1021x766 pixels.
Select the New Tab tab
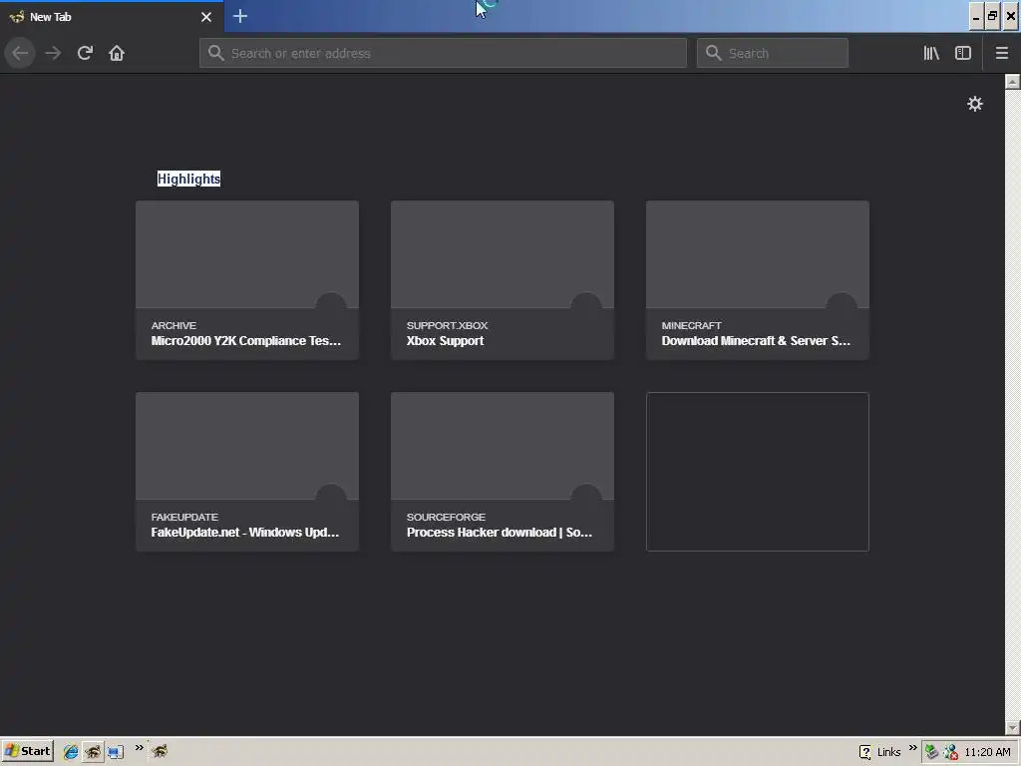pyautogui.click(x=112, y=17)
